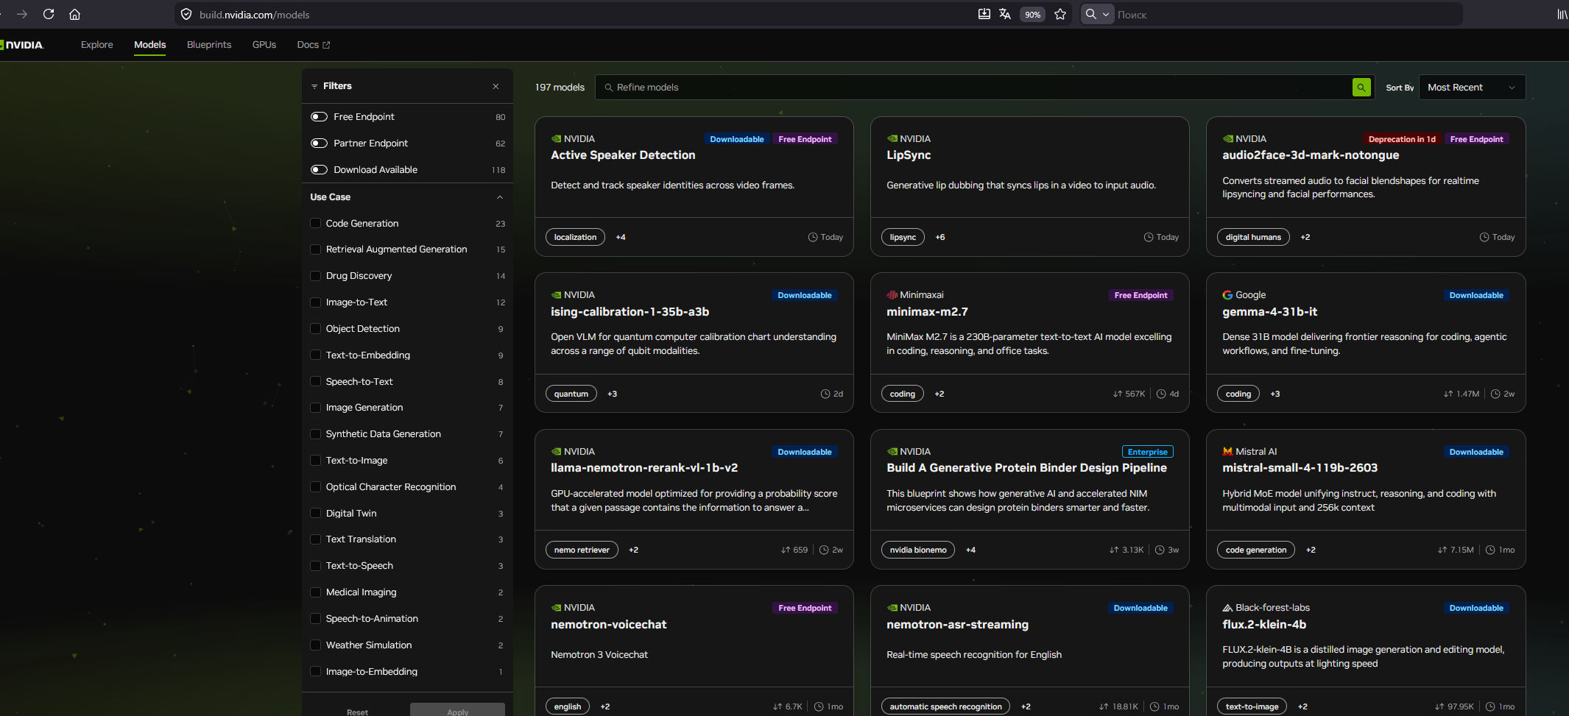Open the GPUs tab
Screen dimensions: 1569x716
264,45
